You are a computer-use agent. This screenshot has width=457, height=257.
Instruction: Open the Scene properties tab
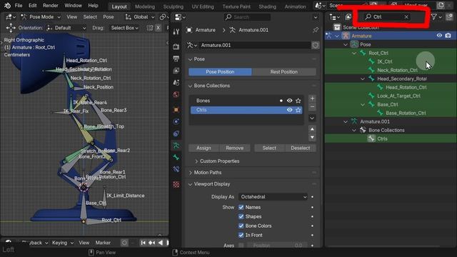click(x=176, y=83)
